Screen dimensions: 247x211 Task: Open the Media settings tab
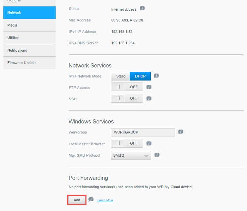point(29,25)
